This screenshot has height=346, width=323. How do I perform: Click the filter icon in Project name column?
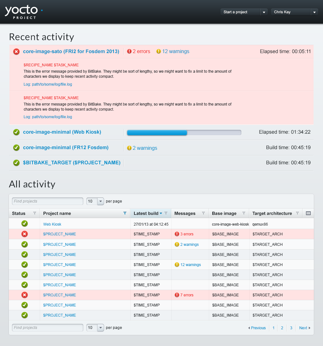click(x=125, y=213)
